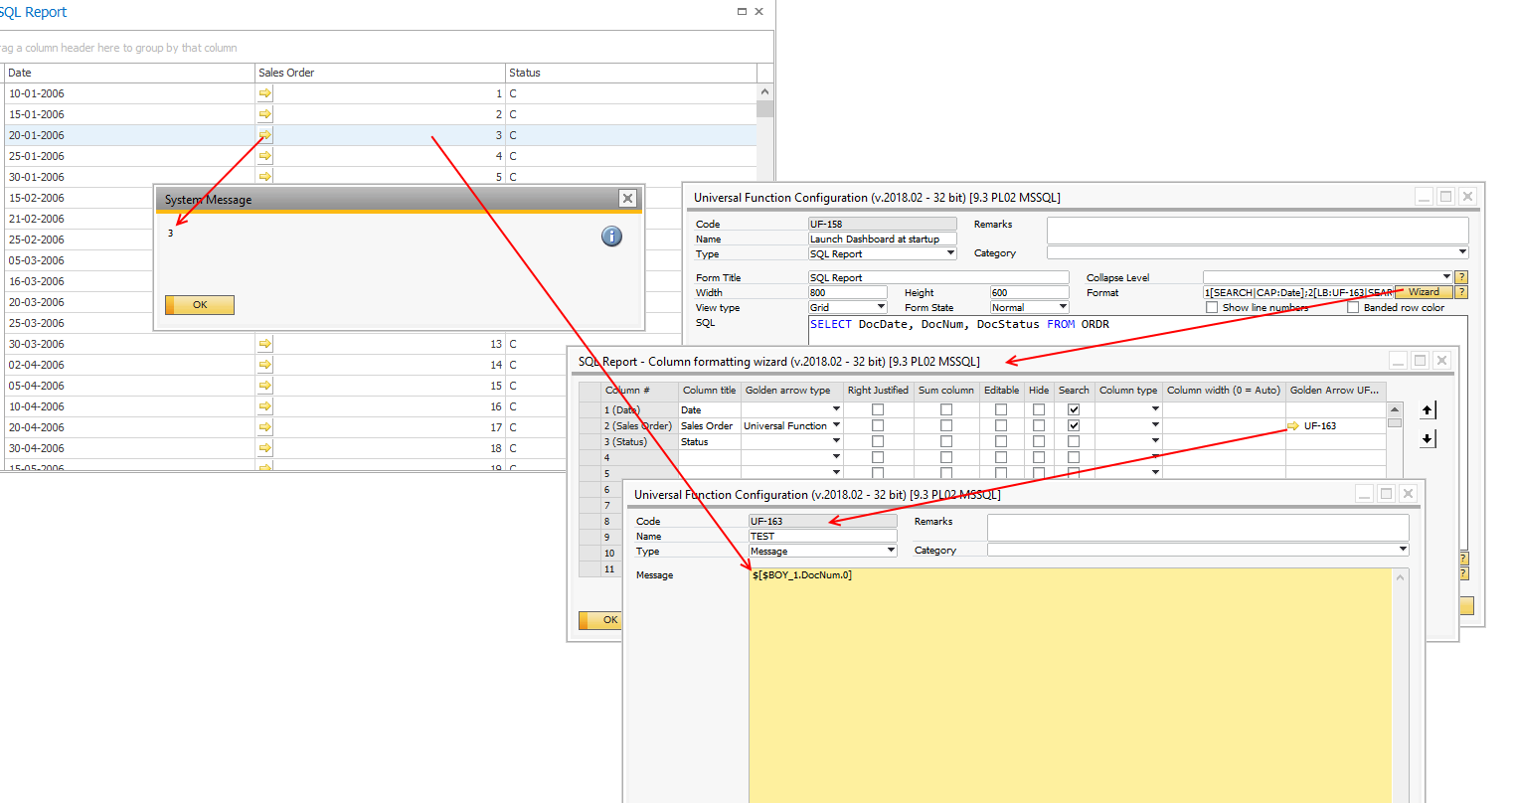
Task: Click the Height field showing 600
Action: coord(1030,292)
